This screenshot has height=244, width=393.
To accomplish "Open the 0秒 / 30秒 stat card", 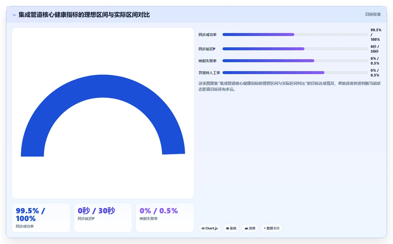I will (x=103, y=218).
